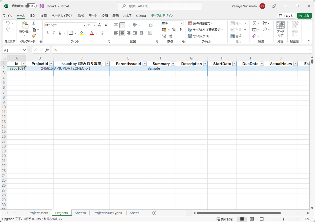315x222 pixels.
Task: Apply Bold formatting to the cell
Action: click(48, 33)
